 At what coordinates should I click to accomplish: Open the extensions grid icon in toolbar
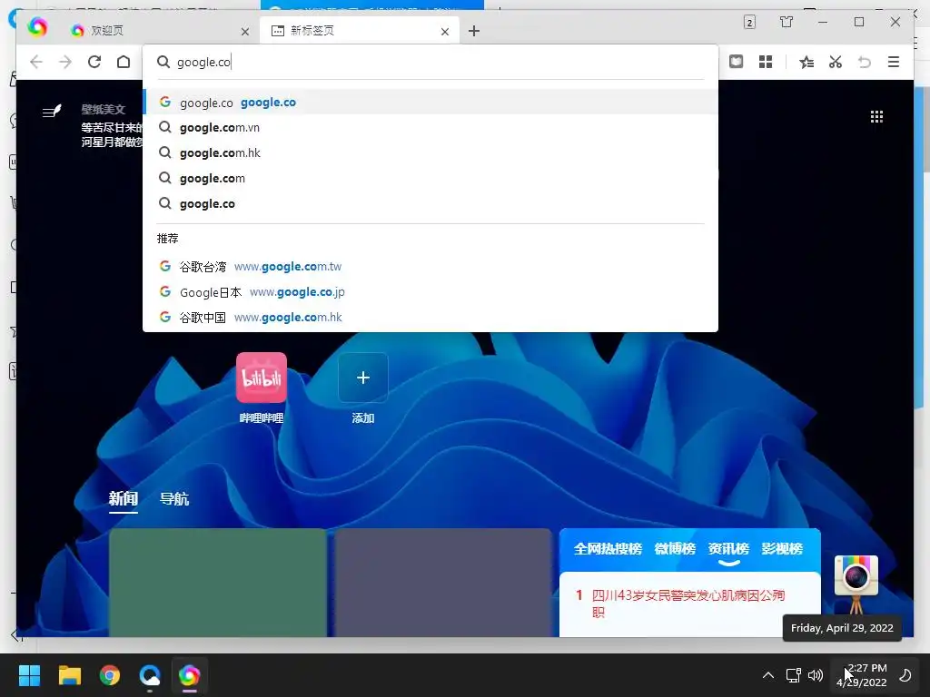[x=766, y=62]
